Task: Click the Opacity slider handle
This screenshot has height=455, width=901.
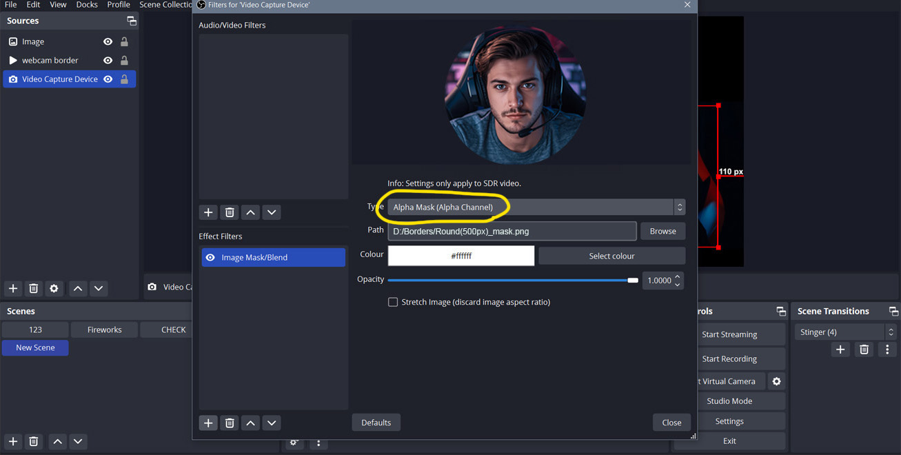Action: tap(633, 280)
